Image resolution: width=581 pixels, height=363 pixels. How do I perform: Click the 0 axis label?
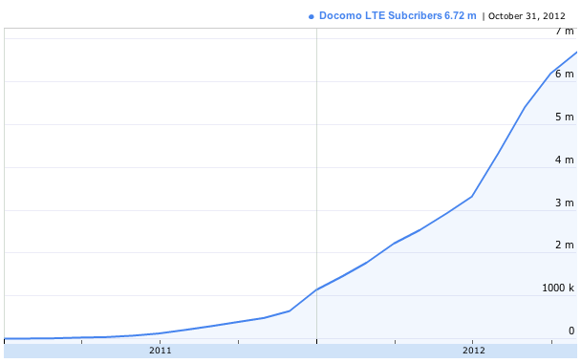point(571,331)
